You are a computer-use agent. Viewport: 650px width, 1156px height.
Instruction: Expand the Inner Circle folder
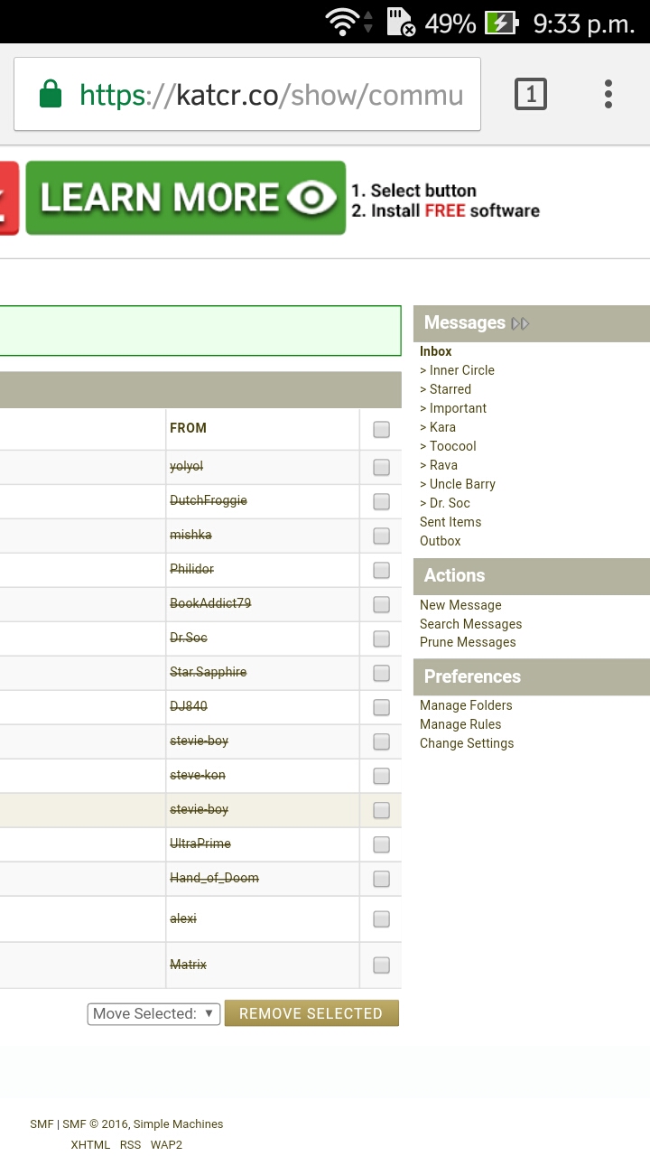(458, 370)
